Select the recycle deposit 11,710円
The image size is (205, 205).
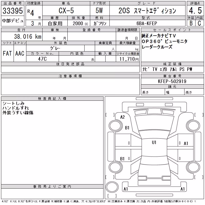129,59
